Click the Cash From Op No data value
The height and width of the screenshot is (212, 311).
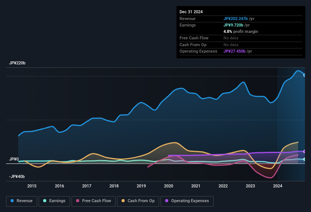[x=231, y=45]
